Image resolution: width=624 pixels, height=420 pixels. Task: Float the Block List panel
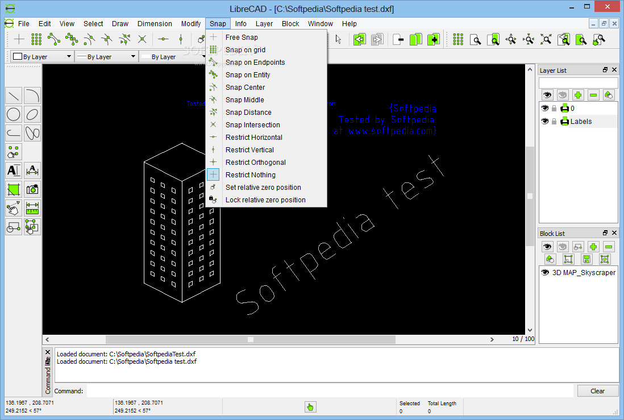click(x=605, y=233)
